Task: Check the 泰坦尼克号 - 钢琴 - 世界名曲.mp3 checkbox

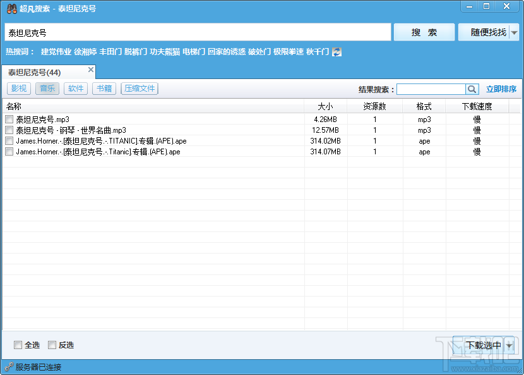Action: (x=9, y=130)
